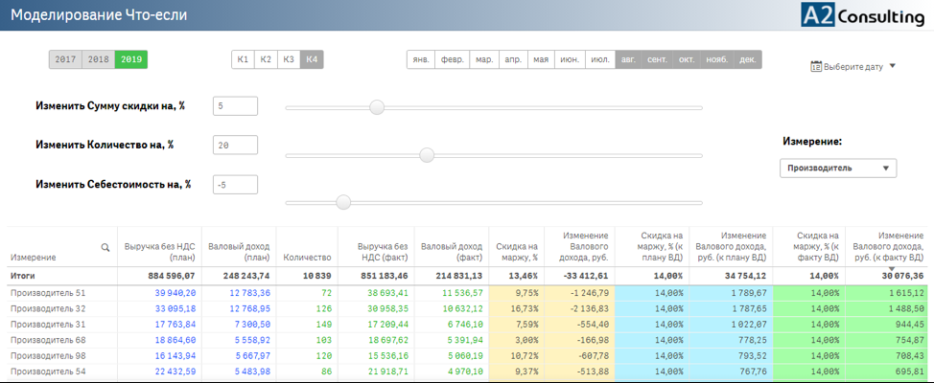Open the Производитель dimension dropdown
The image size is (934, 383).
(x=838, y=169)
